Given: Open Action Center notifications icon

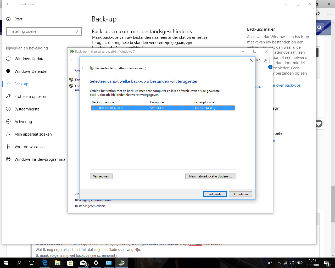Looking at the screenshot, I should tap(327, 263).
